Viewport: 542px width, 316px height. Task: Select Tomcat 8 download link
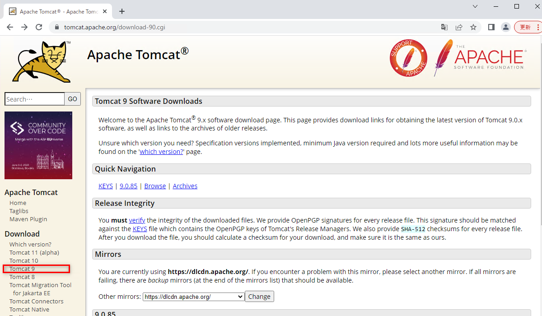(22, 277)
